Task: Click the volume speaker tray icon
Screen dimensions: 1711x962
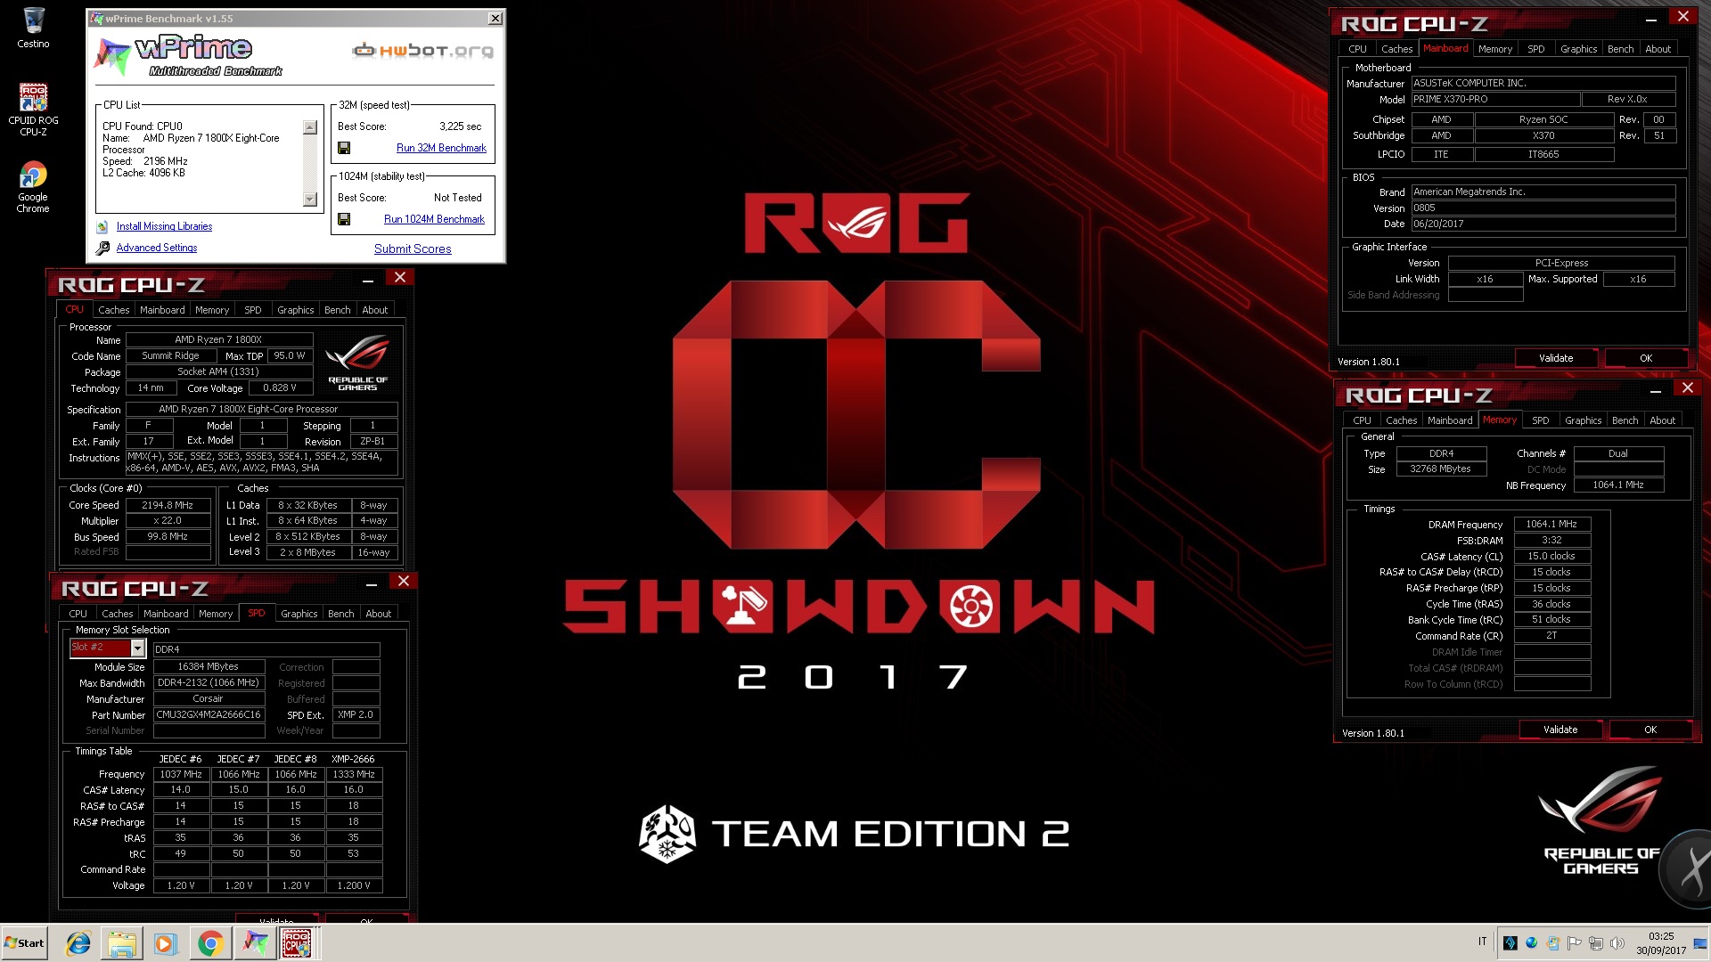Action: click(1617, 942)
